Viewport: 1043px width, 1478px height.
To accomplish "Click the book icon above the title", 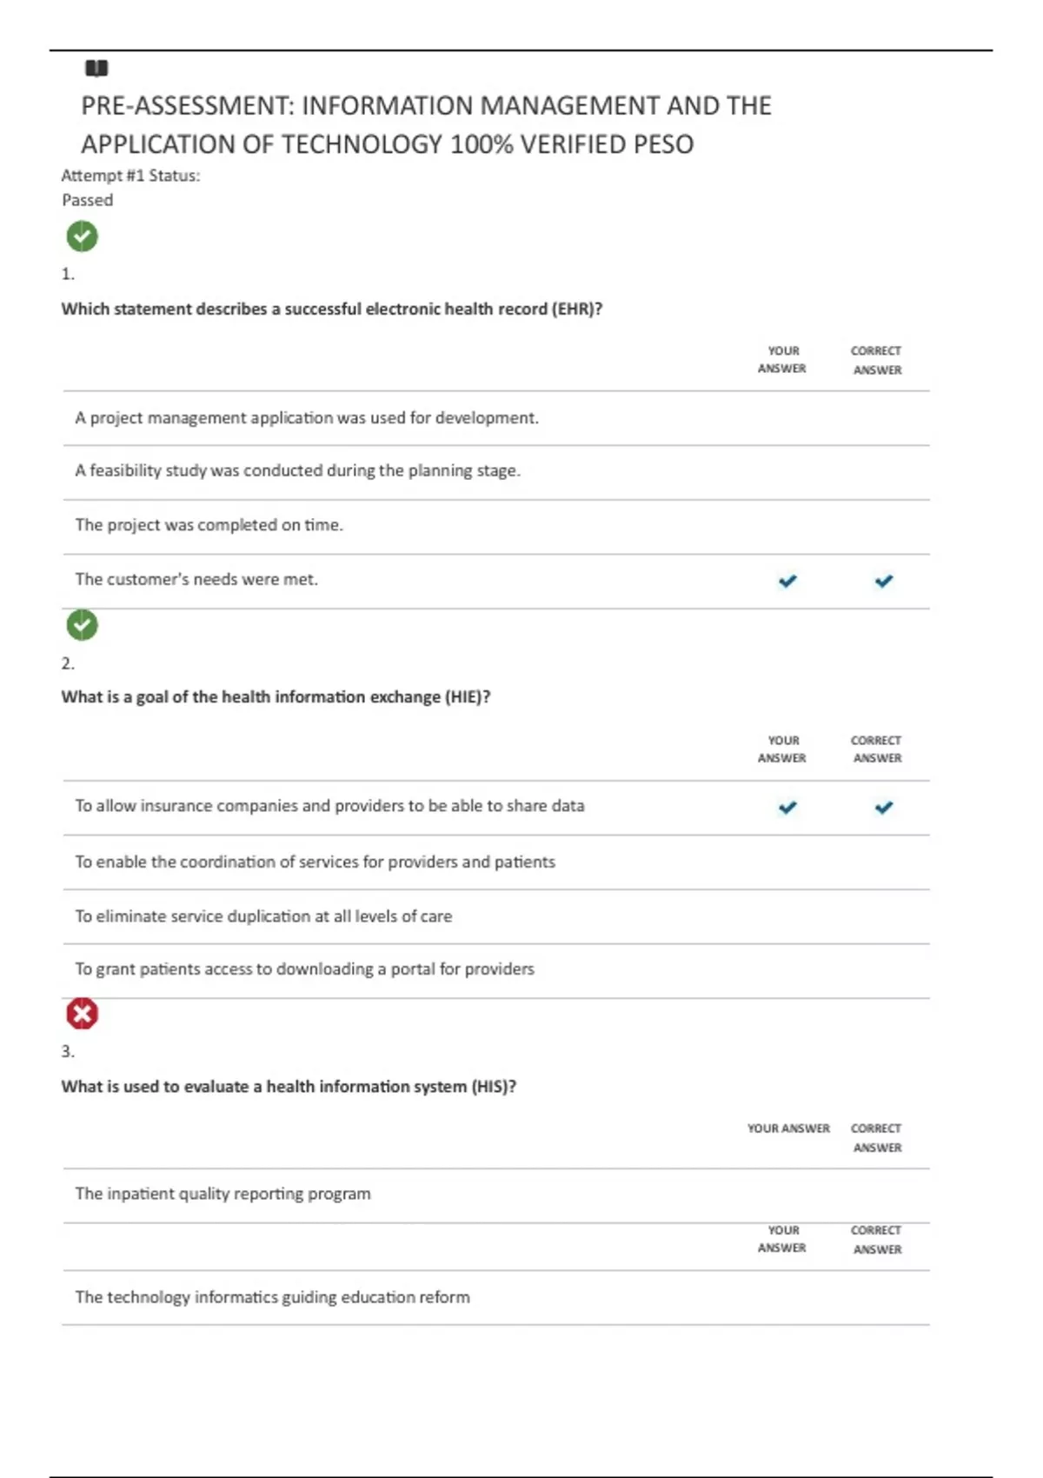I will 96,68.
